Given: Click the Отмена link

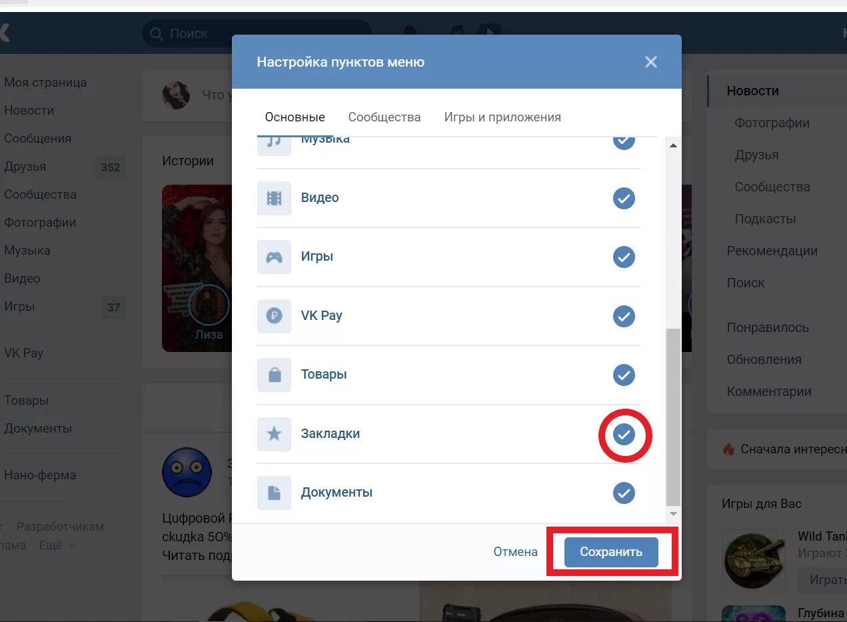Looking at the screenshot, I should 515,552.
